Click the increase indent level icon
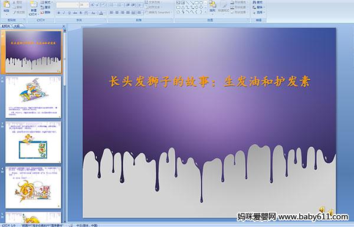The width and height of the screenshot is (354, 227). (133, 5)
